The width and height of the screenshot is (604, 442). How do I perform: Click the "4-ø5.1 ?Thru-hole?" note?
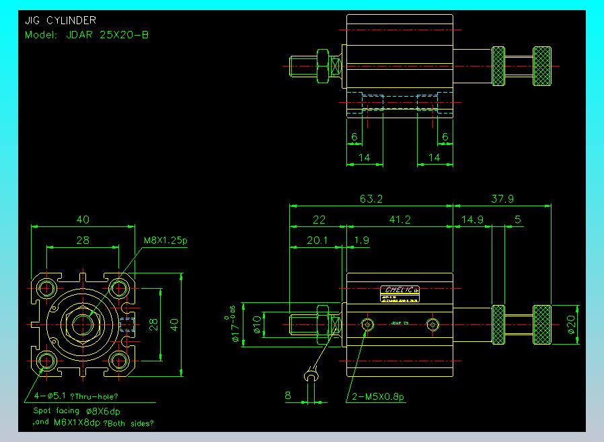coord(76,396)
